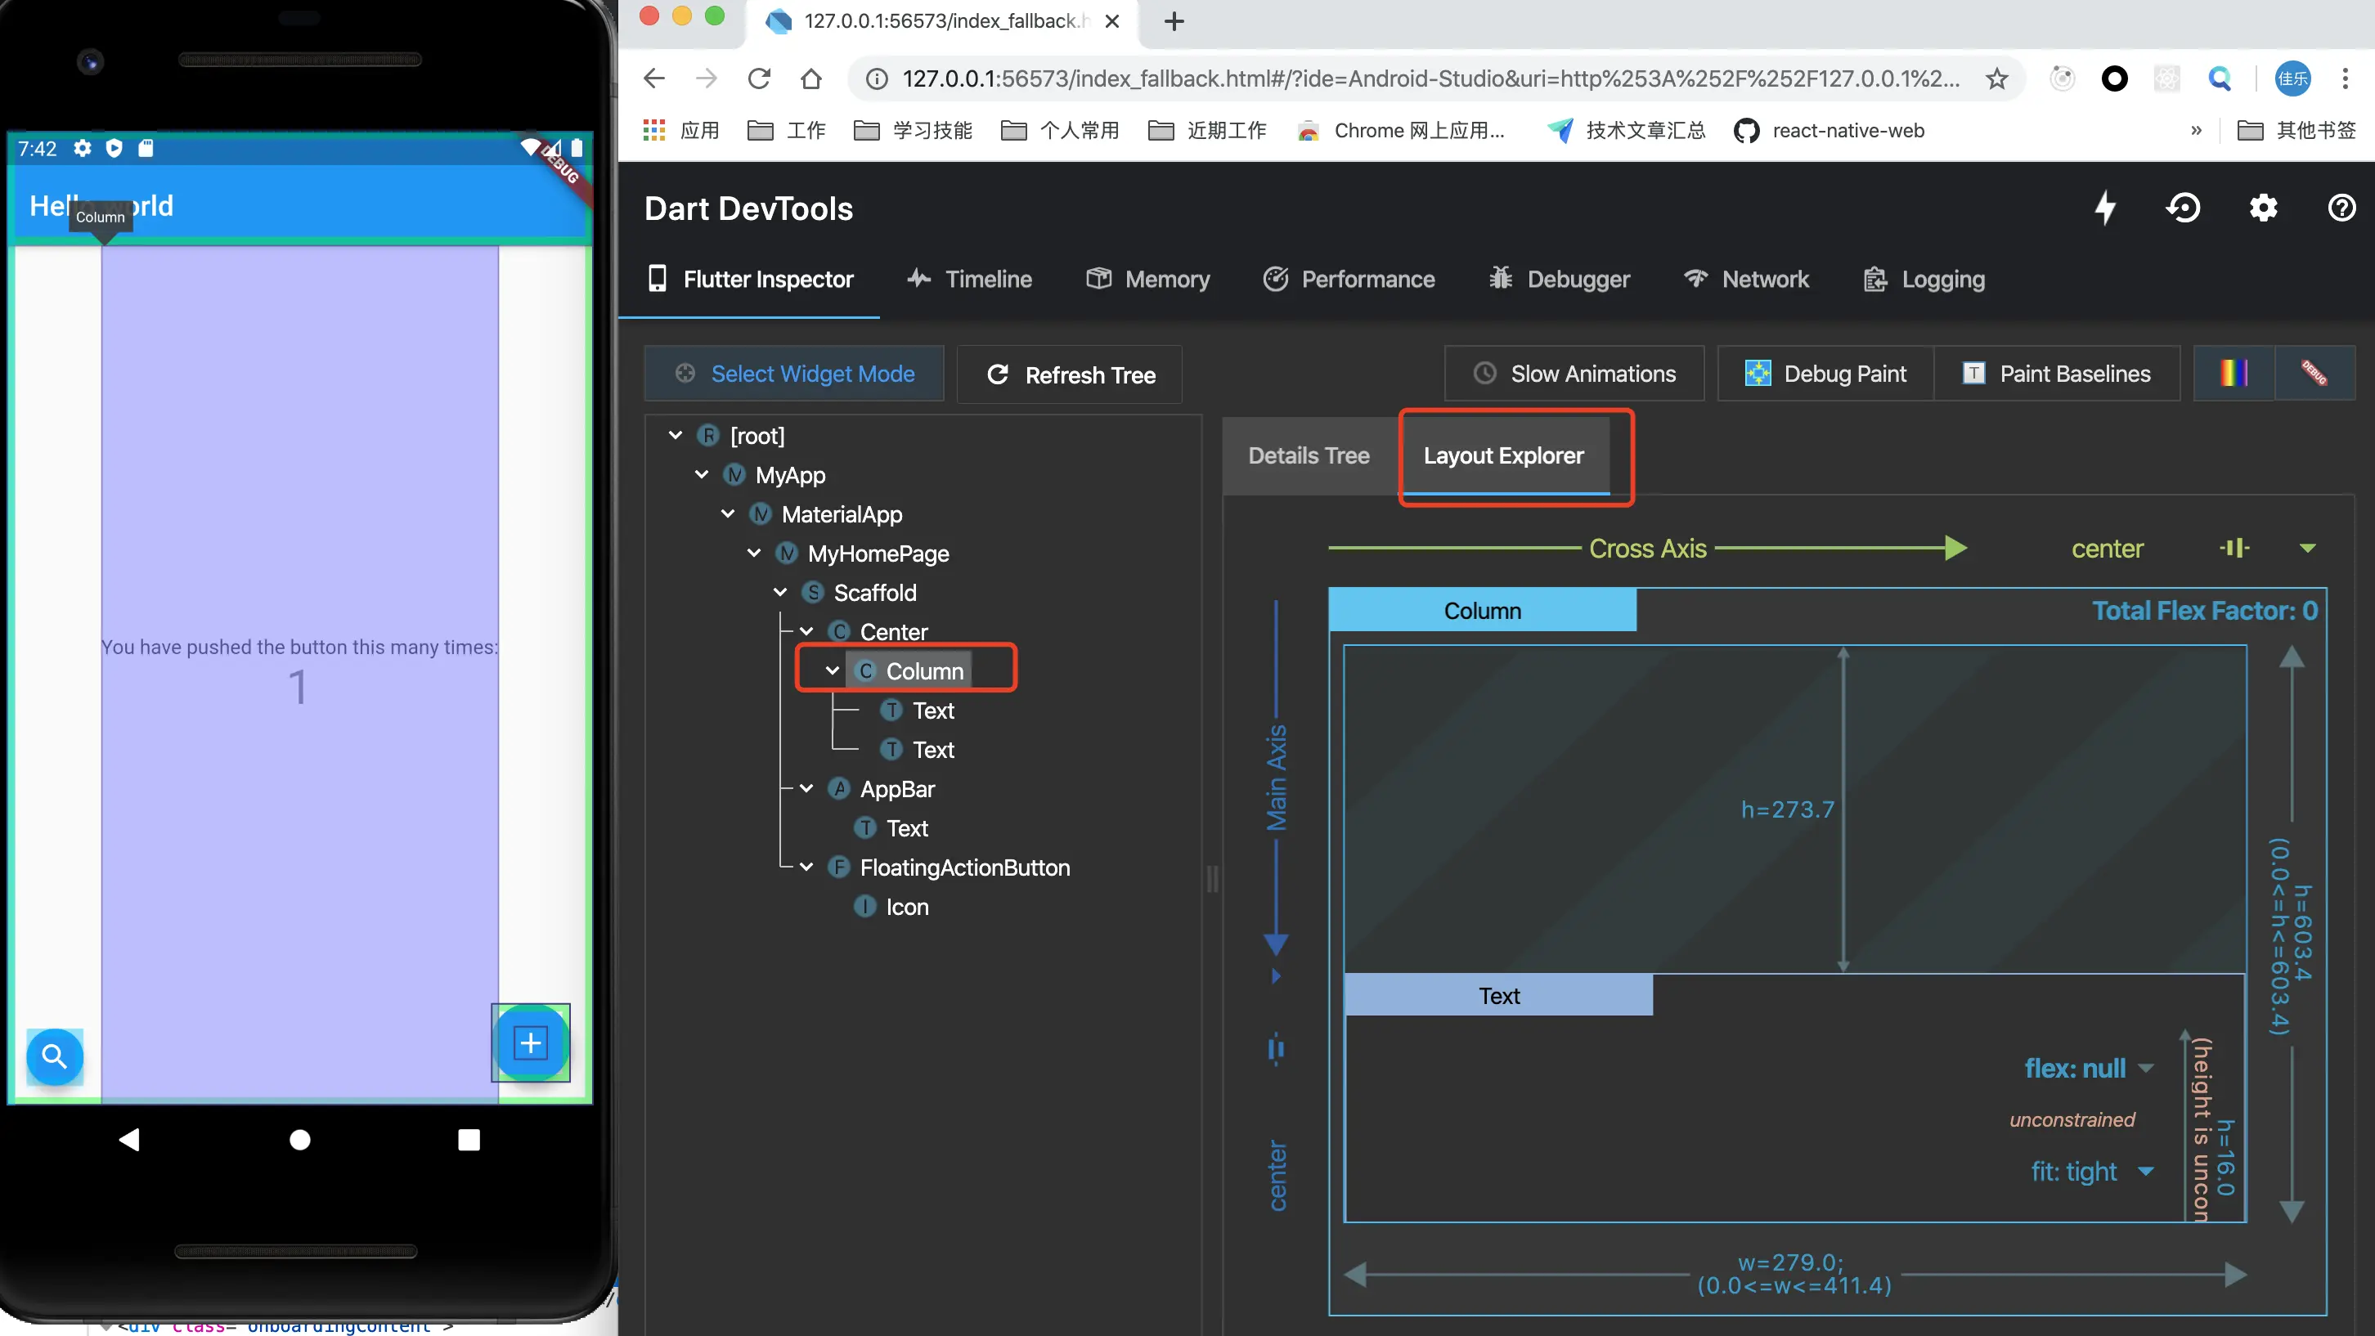The width and height of the screenshot is (2375, 1336).
Task: Switch to the Memory tab
Action: tap(1148, 280)
